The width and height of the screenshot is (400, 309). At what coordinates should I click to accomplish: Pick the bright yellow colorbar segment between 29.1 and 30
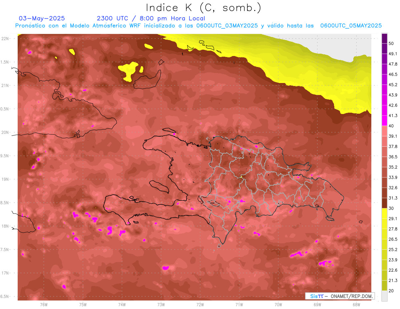[x=384, y=213]
